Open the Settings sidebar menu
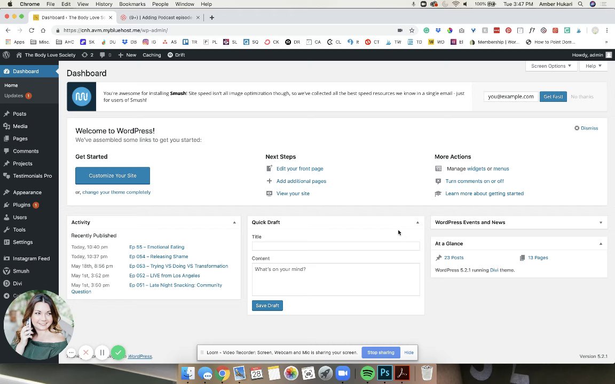Viewport: 615px width, 384px height. [x=23, y=242]
